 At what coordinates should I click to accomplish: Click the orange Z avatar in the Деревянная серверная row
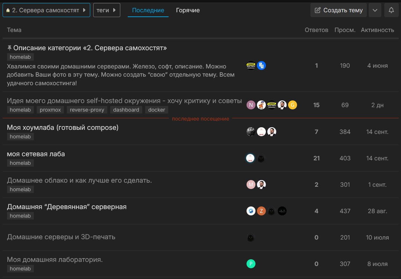coord(261,211)
